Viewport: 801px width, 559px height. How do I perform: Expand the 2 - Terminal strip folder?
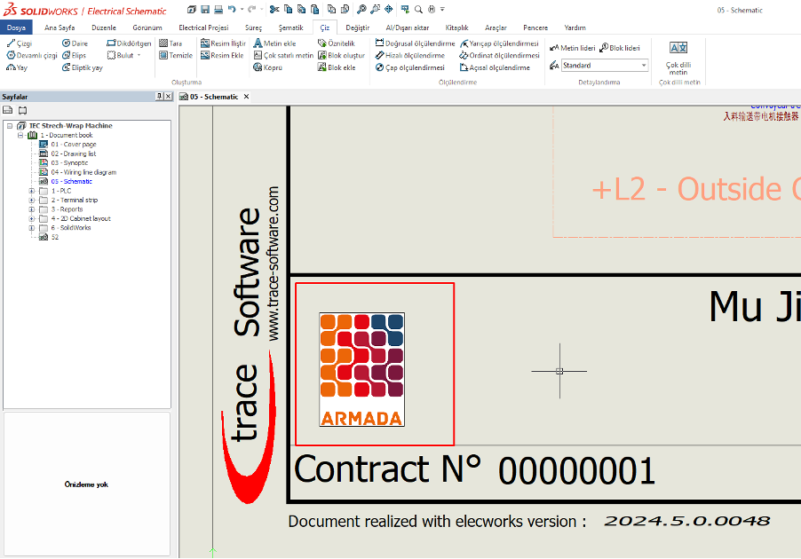pos(32,201)
